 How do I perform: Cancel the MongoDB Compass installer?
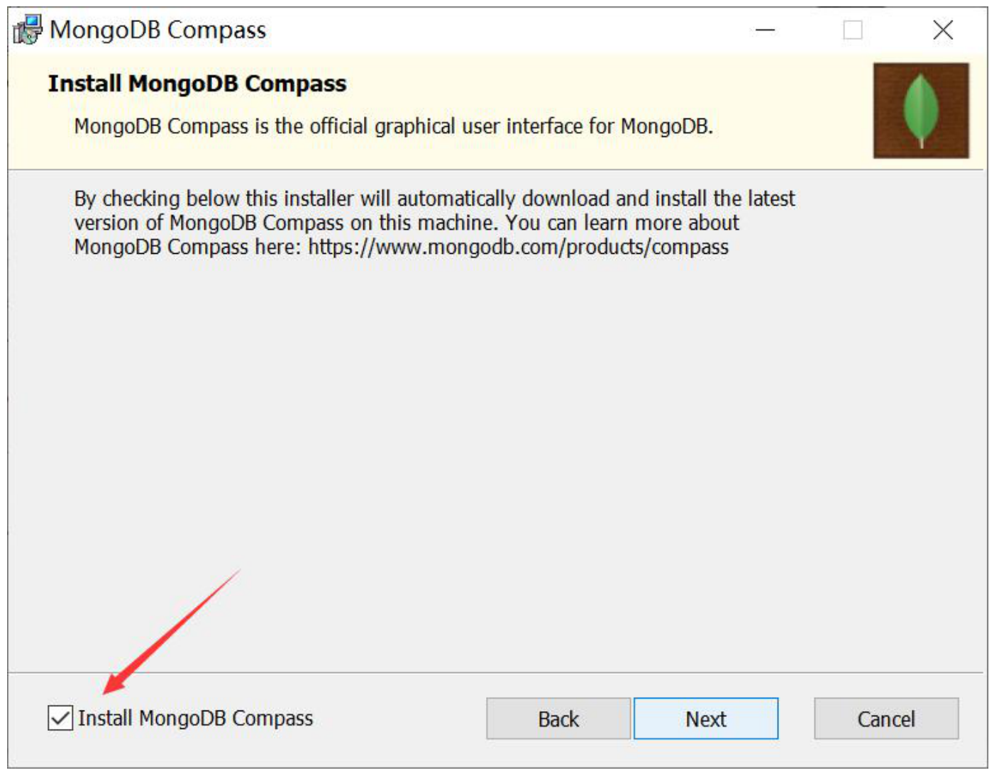pos(886,719)
